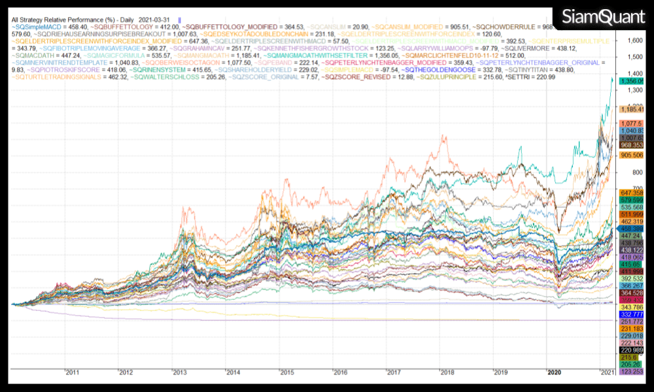This screenshot has width=654, height=392.
Task: Click the 2011 label on the time axis
Action: [71, 372]
